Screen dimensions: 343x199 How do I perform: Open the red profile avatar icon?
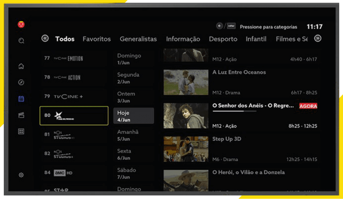[21, 25]
